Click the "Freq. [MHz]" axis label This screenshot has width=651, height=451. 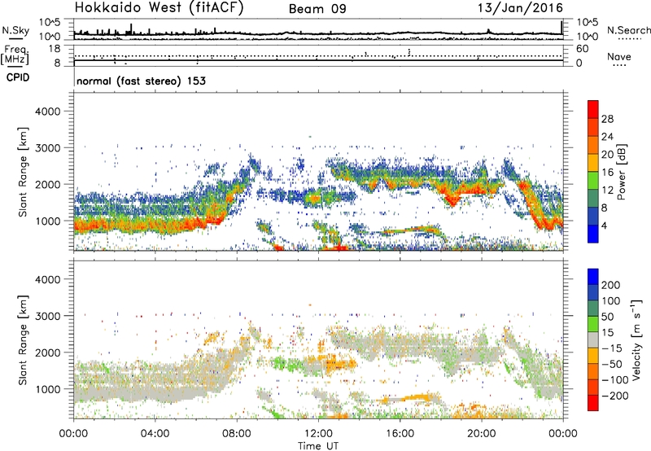coord(15,55)
